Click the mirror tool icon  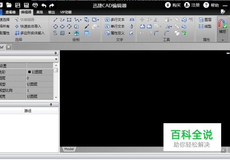tap(156, 20)
